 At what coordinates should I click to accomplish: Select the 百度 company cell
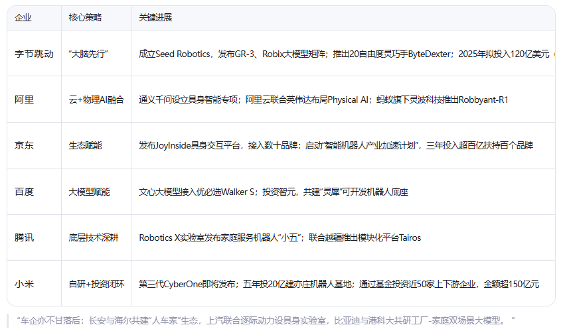click(25, 192)
